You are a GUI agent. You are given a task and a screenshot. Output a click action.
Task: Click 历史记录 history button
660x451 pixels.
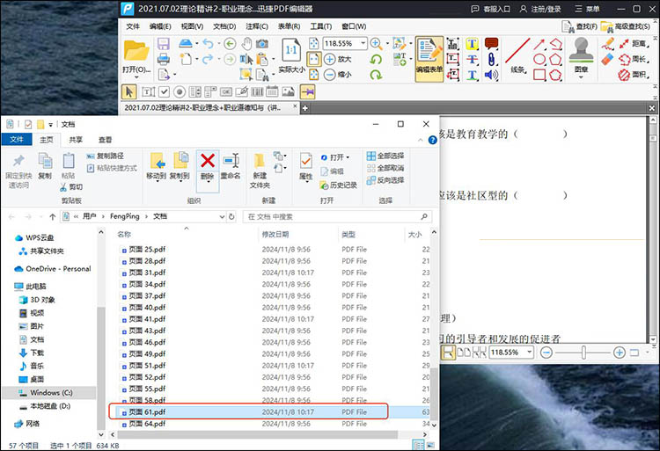coord(339,185)
